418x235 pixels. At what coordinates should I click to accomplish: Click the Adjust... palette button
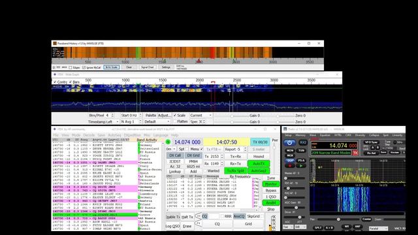tap(165, 116)
